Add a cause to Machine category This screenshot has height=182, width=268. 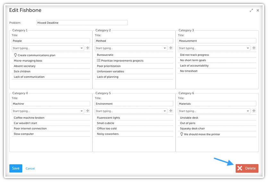click(x=88, y=111)
